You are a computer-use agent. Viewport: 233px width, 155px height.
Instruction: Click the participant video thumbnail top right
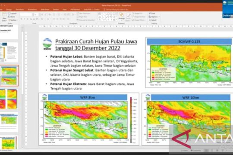point(228,9)
